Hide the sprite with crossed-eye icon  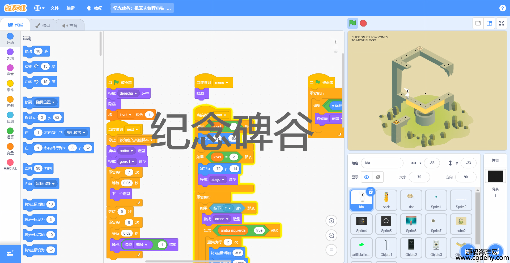[378, 177]
